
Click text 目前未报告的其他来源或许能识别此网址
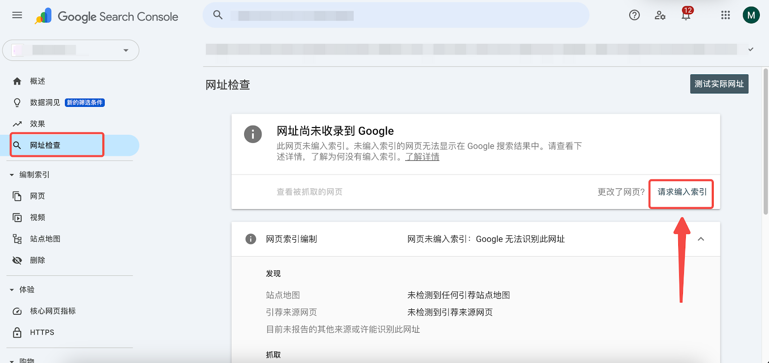pyautogui.click(x=343, y=329)
